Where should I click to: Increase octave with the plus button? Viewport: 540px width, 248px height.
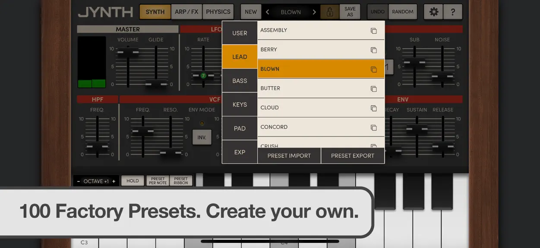click(114, 181)
